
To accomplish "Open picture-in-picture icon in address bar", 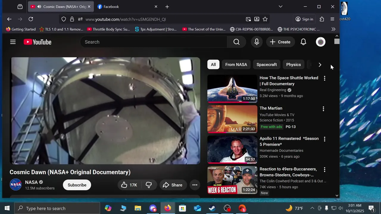I will tap(248, 19).
